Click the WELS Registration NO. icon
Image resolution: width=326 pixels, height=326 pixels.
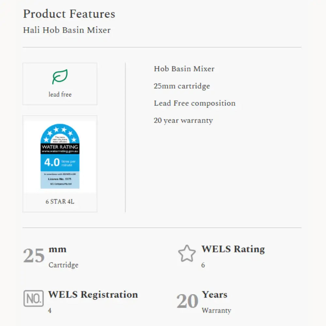tap(34, 298)
